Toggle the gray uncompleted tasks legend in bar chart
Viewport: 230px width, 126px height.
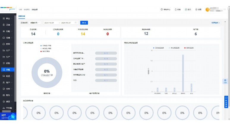(174, 48)
